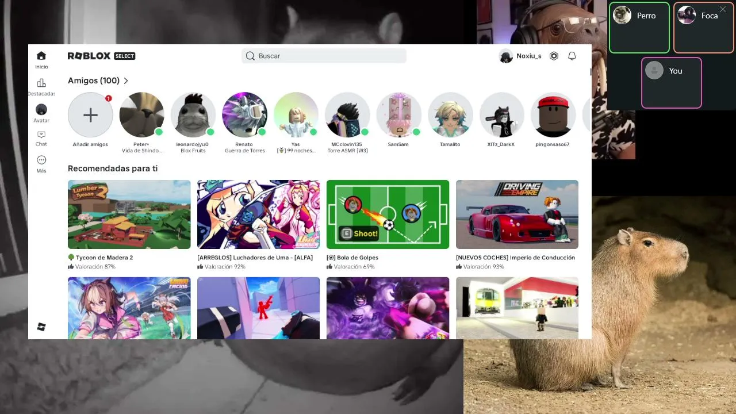Open the Lumber Tycoon 2 game thumbnail
The image size is (736, 414).
pos(129,214)
